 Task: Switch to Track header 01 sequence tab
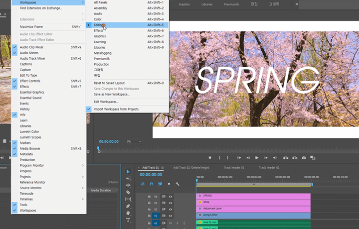(x=234, y=168)
